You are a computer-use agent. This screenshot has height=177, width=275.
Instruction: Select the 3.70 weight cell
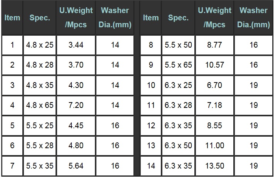[x=76, y=65]
